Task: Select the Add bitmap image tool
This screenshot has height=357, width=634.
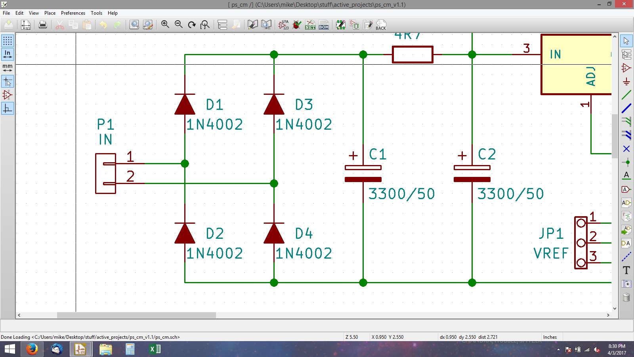Action: (x=626, y=284)
